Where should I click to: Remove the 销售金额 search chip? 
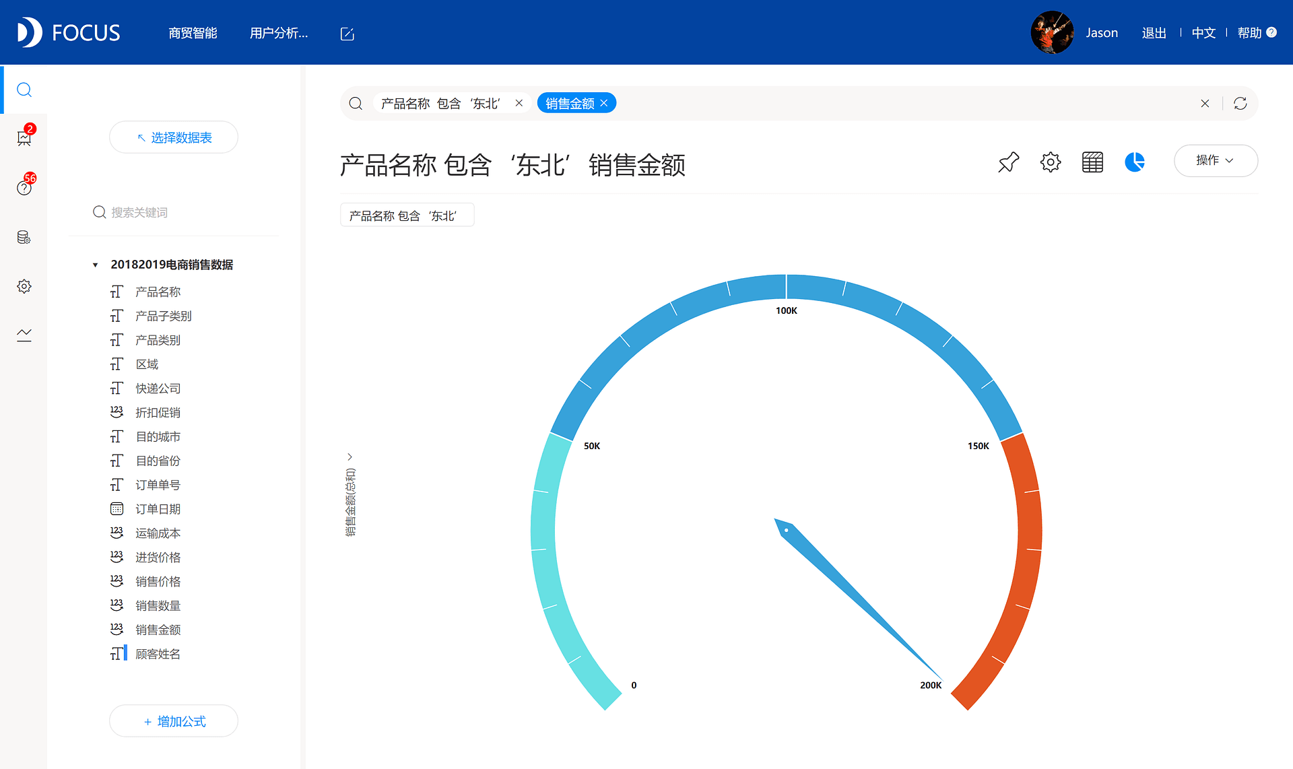click(x=604, y=103)
